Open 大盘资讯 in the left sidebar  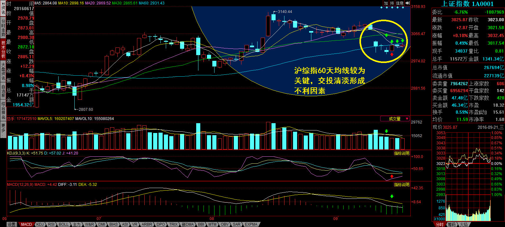click(x=3, y=72)
